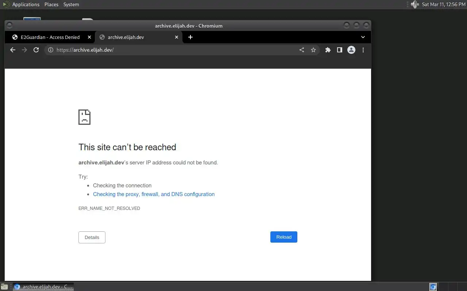The height and width of the screenshot is (291, 467).
Task: Click the sad page error icon
Action: click(84, 117)
